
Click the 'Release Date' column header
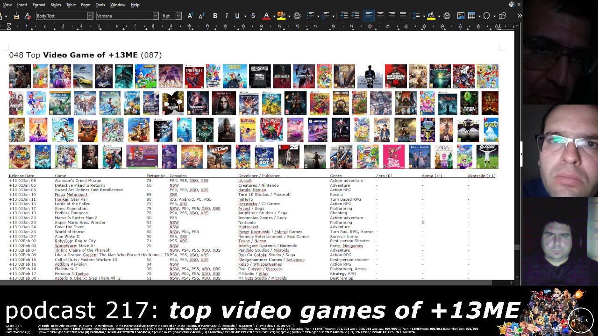[x=21, y=176]
